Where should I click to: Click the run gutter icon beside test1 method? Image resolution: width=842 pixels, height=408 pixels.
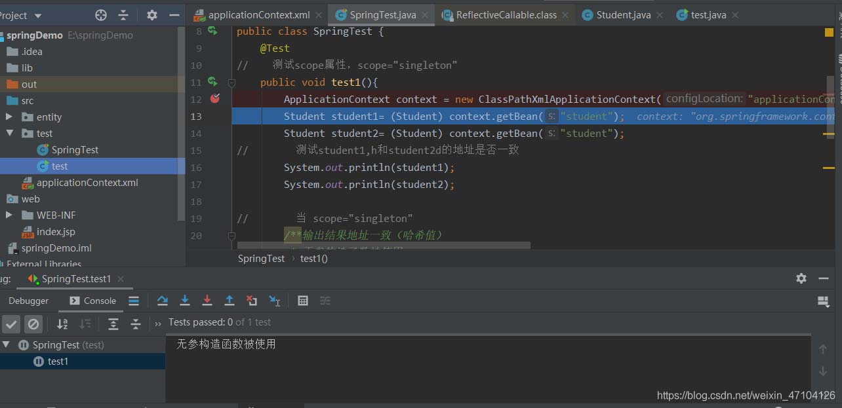tap(212, 82)
